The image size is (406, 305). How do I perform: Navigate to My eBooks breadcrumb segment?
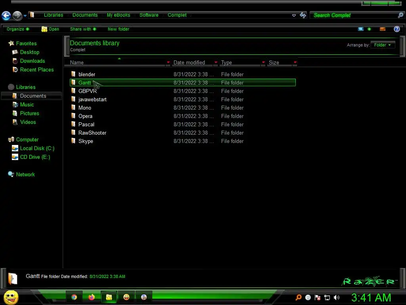(x=119, y=15)
